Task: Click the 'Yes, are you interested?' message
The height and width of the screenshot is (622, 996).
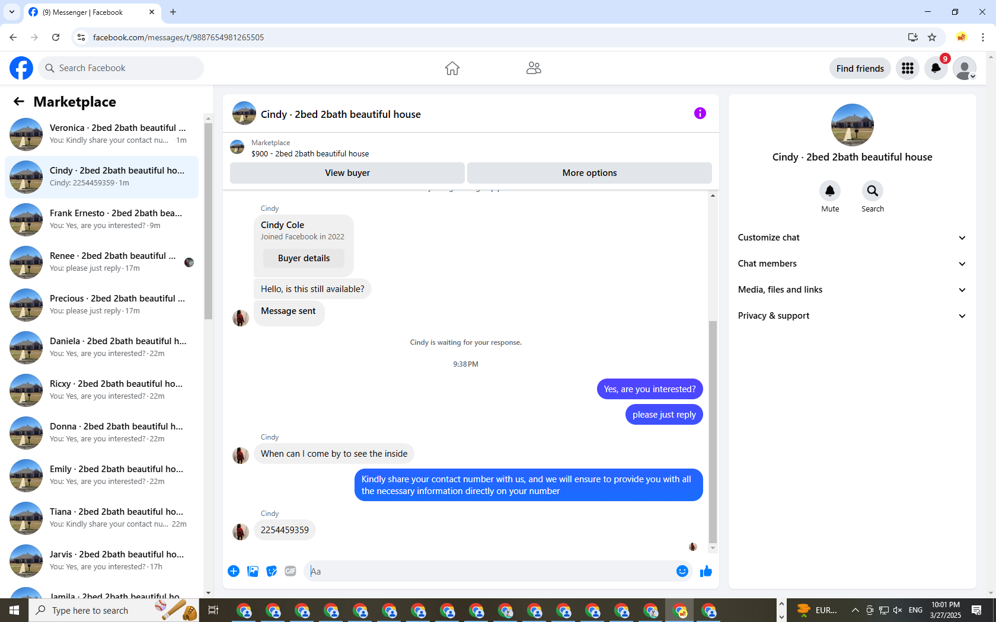Action: coord(650,389)
